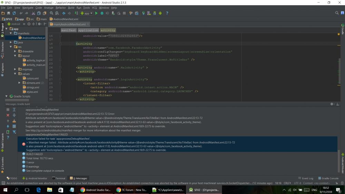Open the Event Log button
Viewport: 345px width, 194px height.
tap(306, 178)
